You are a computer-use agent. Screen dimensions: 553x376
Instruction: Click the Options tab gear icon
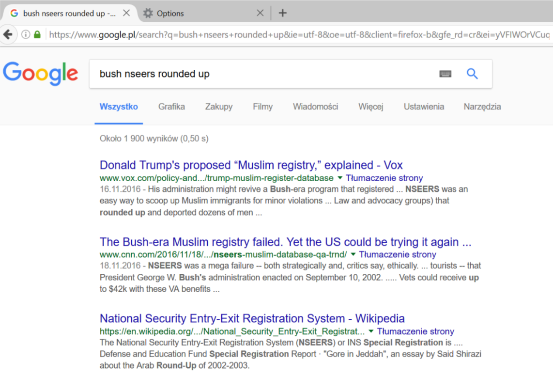coord(148,13)
